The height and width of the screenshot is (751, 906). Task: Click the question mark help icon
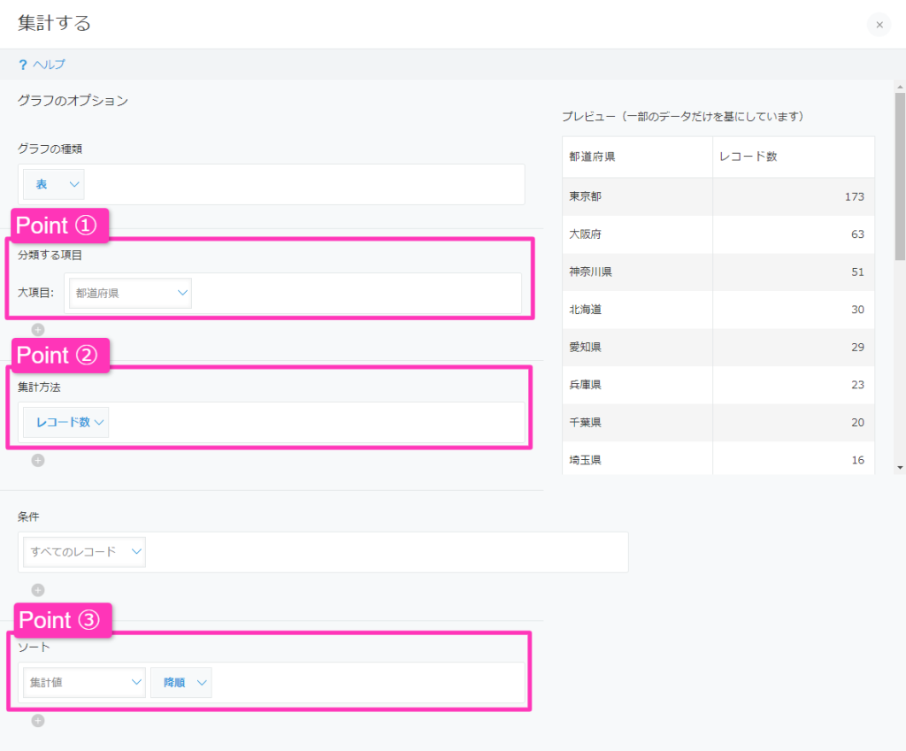click(22, 65)
